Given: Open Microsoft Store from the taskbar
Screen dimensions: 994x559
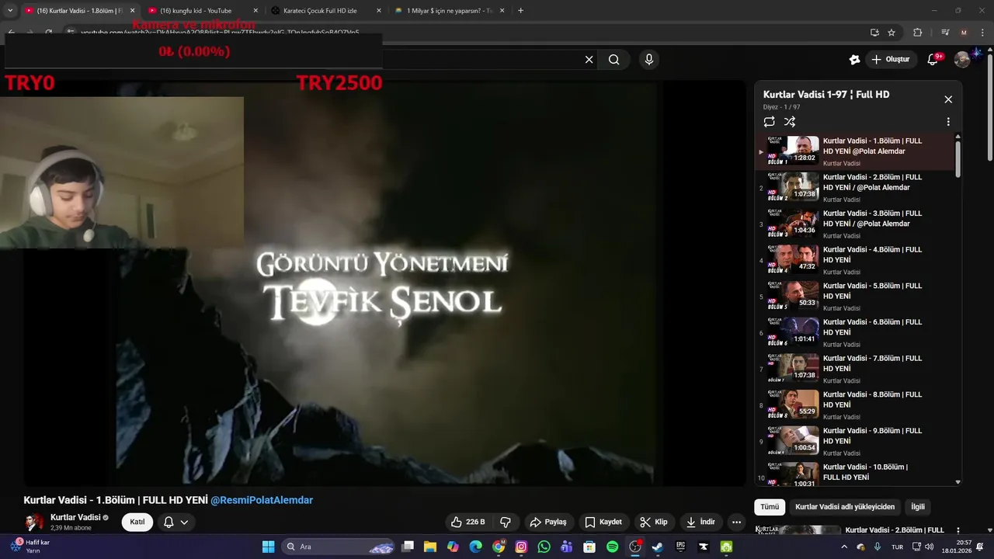Looking at the screenshot, I should coord(589,547).
